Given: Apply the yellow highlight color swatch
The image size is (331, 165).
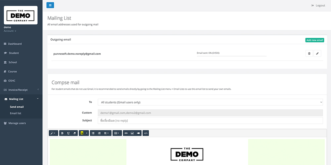Looking at the screenshot, I should coord(82,133).
